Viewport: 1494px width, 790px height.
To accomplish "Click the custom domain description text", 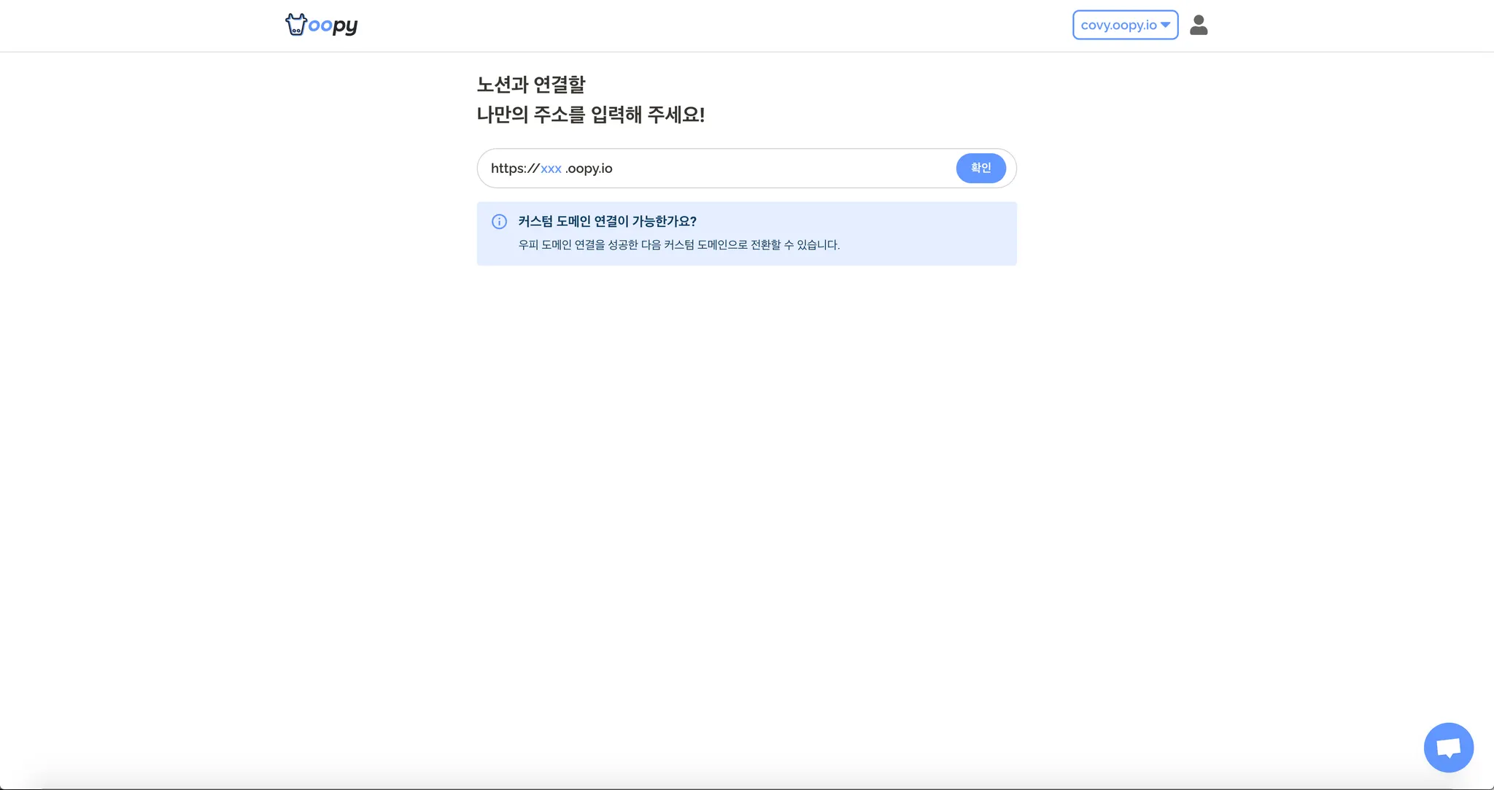I will 678,245.
